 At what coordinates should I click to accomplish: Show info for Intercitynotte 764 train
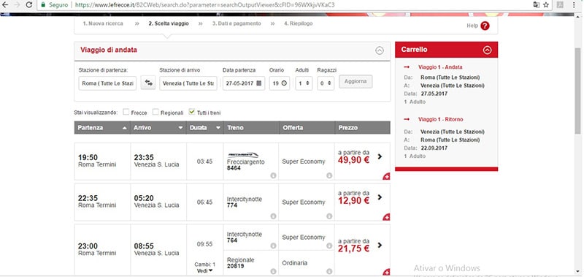(x=273, y=246)
